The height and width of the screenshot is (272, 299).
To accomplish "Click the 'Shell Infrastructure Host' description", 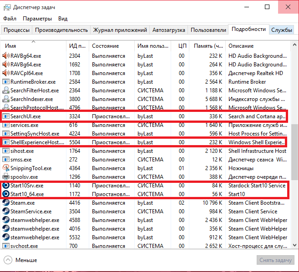I will pos(257,151).
